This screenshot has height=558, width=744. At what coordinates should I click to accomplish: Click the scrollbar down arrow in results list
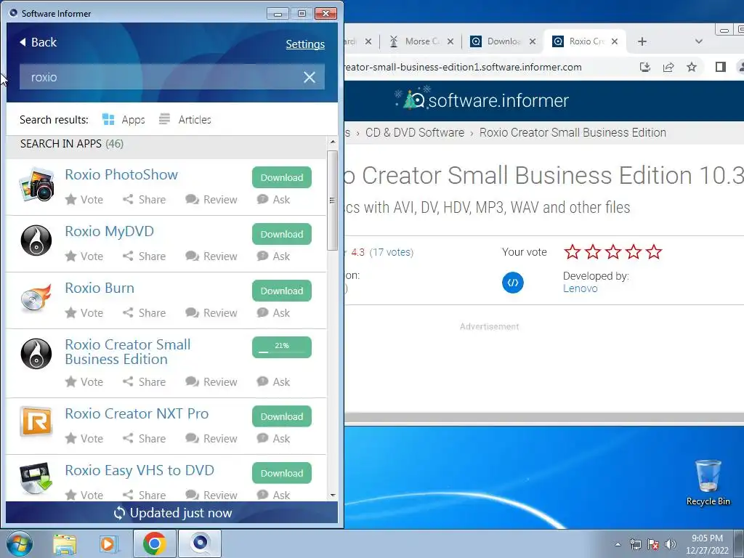point(333,495)
